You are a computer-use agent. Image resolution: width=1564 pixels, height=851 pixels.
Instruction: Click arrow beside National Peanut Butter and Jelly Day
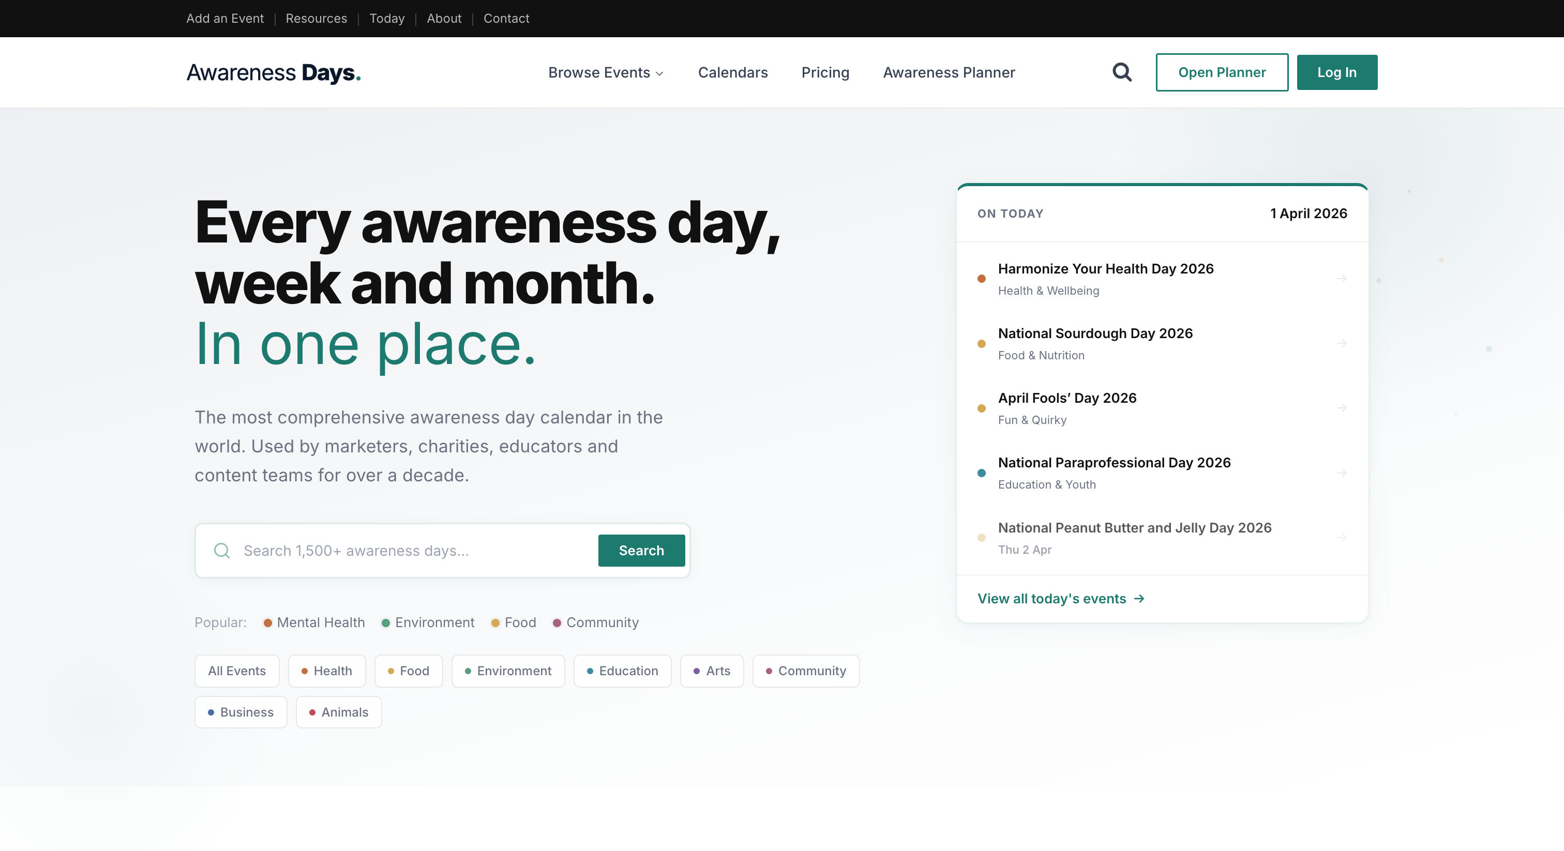tap(1341, 538)
